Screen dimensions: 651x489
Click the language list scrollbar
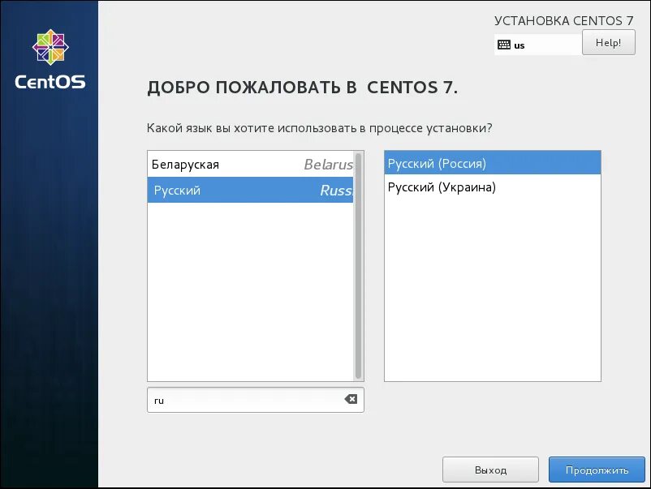tap(358, 266)
